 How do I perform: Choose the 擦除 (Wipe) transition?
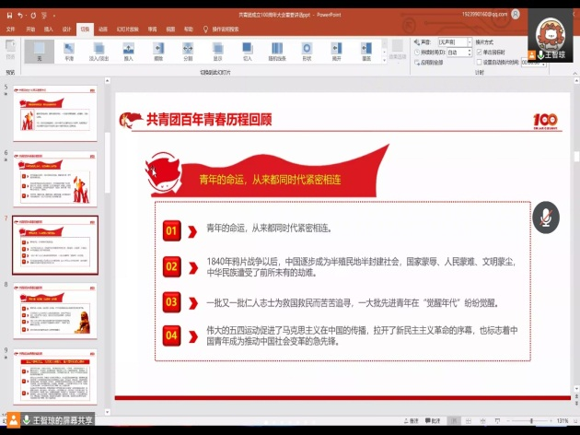157,50
